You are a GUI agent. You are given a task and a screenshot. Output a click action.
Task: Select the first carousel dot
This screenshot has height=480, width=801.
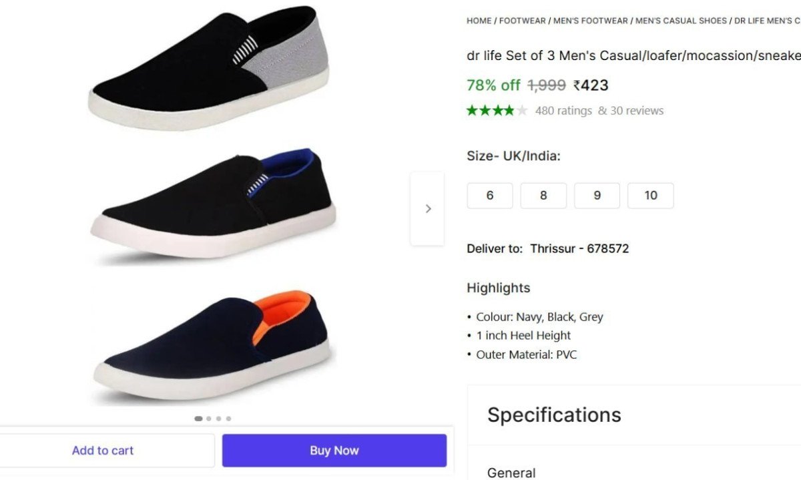[x=198, y=419]
